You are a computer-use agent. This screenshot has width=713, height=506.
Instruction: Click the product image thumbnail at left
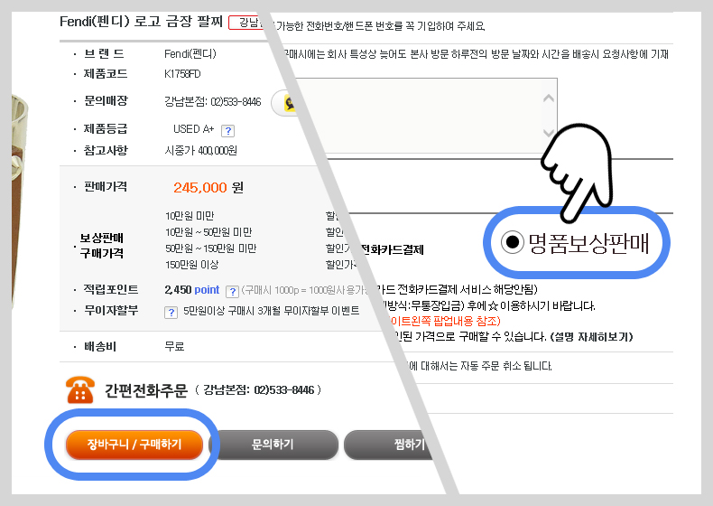click(19, 201)
